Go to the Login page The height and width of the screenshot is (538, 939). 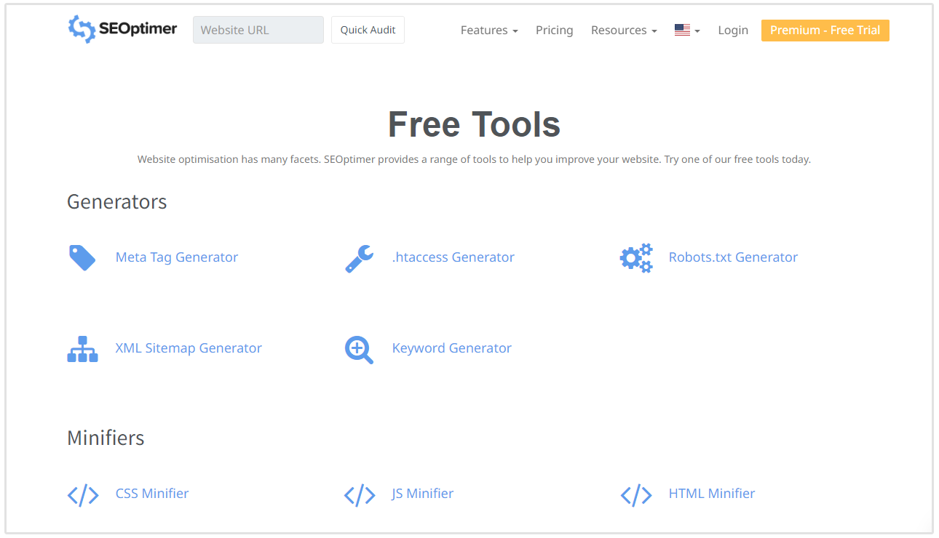[x=732, y=31]
